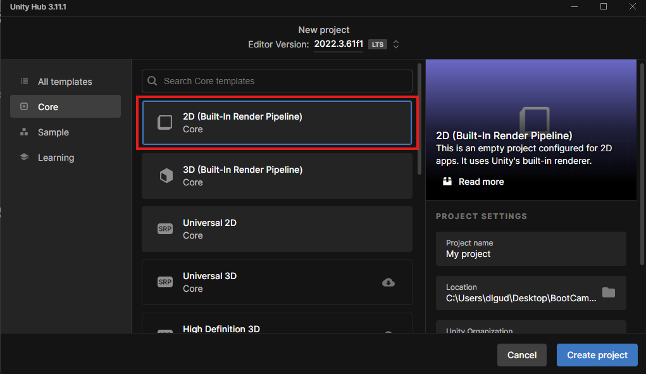Choose the High Definition 3D template
The width and height of the screenshot is (646, 374).
[277, 323]
